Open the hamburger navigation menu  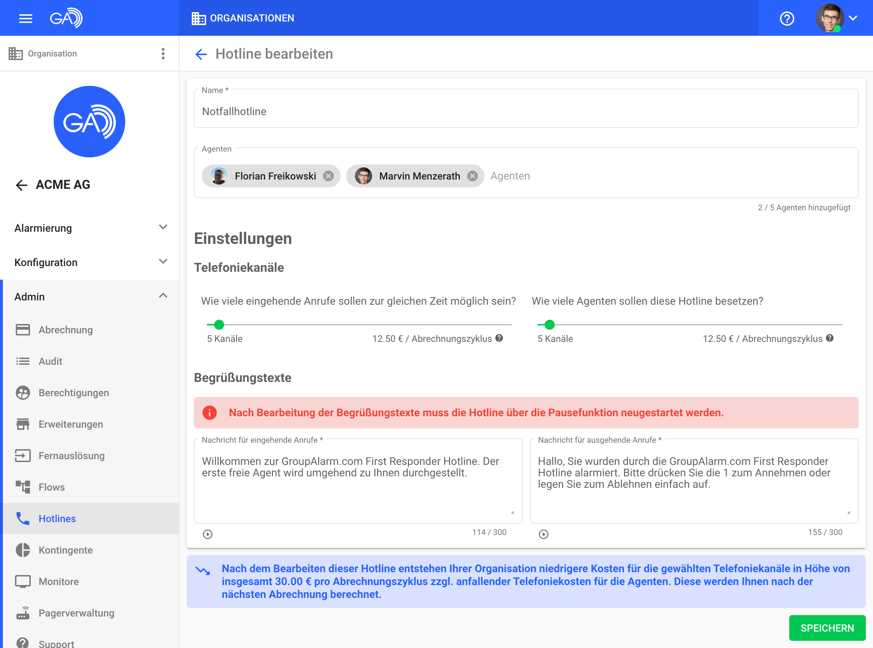tap(26, 18)
